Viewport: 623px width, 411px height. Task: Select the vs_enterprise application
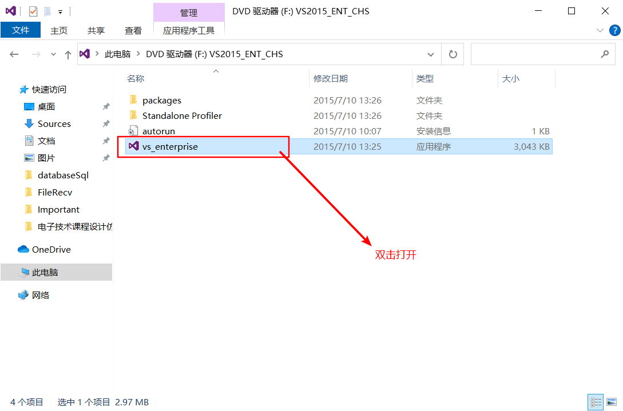click(339, 146)
